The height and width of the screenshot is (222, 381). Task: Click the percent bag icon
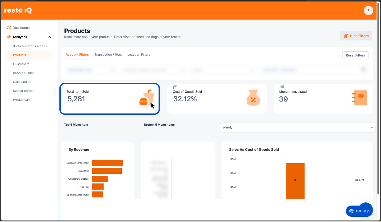point(253,98)
